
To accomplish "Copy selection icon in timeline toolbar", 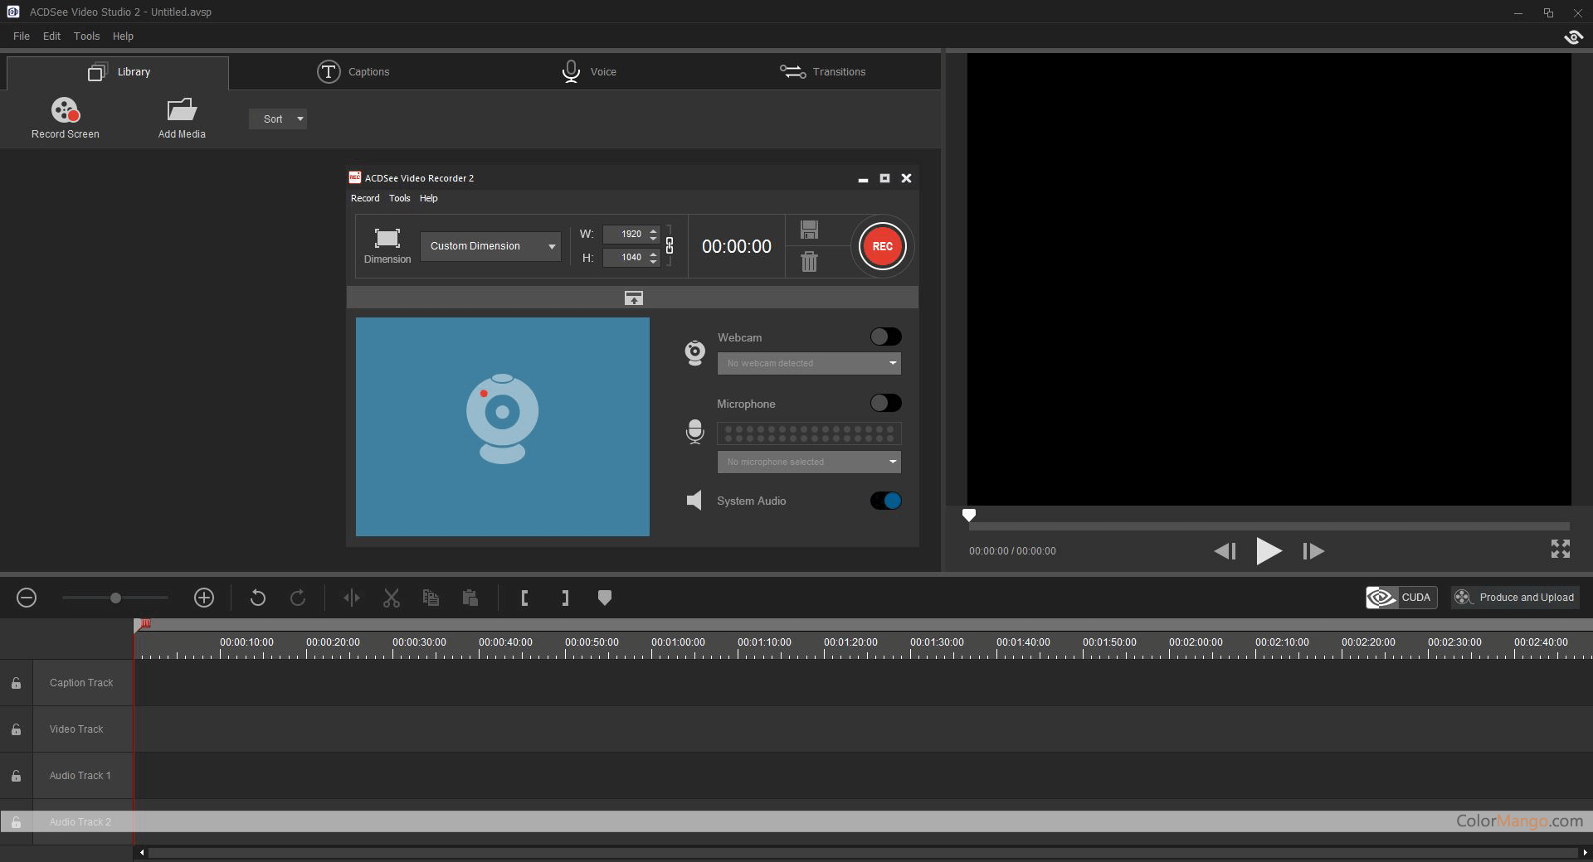I will pos(431,598).
